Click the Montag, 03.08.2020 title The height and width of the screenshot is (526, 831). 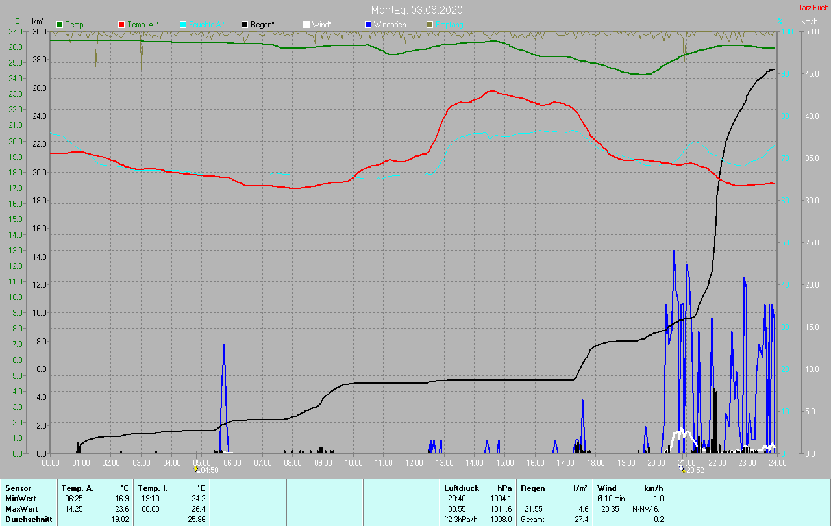pos(417,10)
